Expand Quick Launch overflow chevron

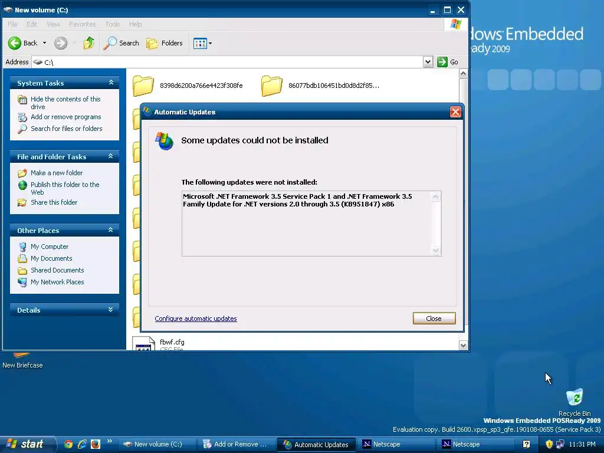pyautogui.click(x=109, y=441)
